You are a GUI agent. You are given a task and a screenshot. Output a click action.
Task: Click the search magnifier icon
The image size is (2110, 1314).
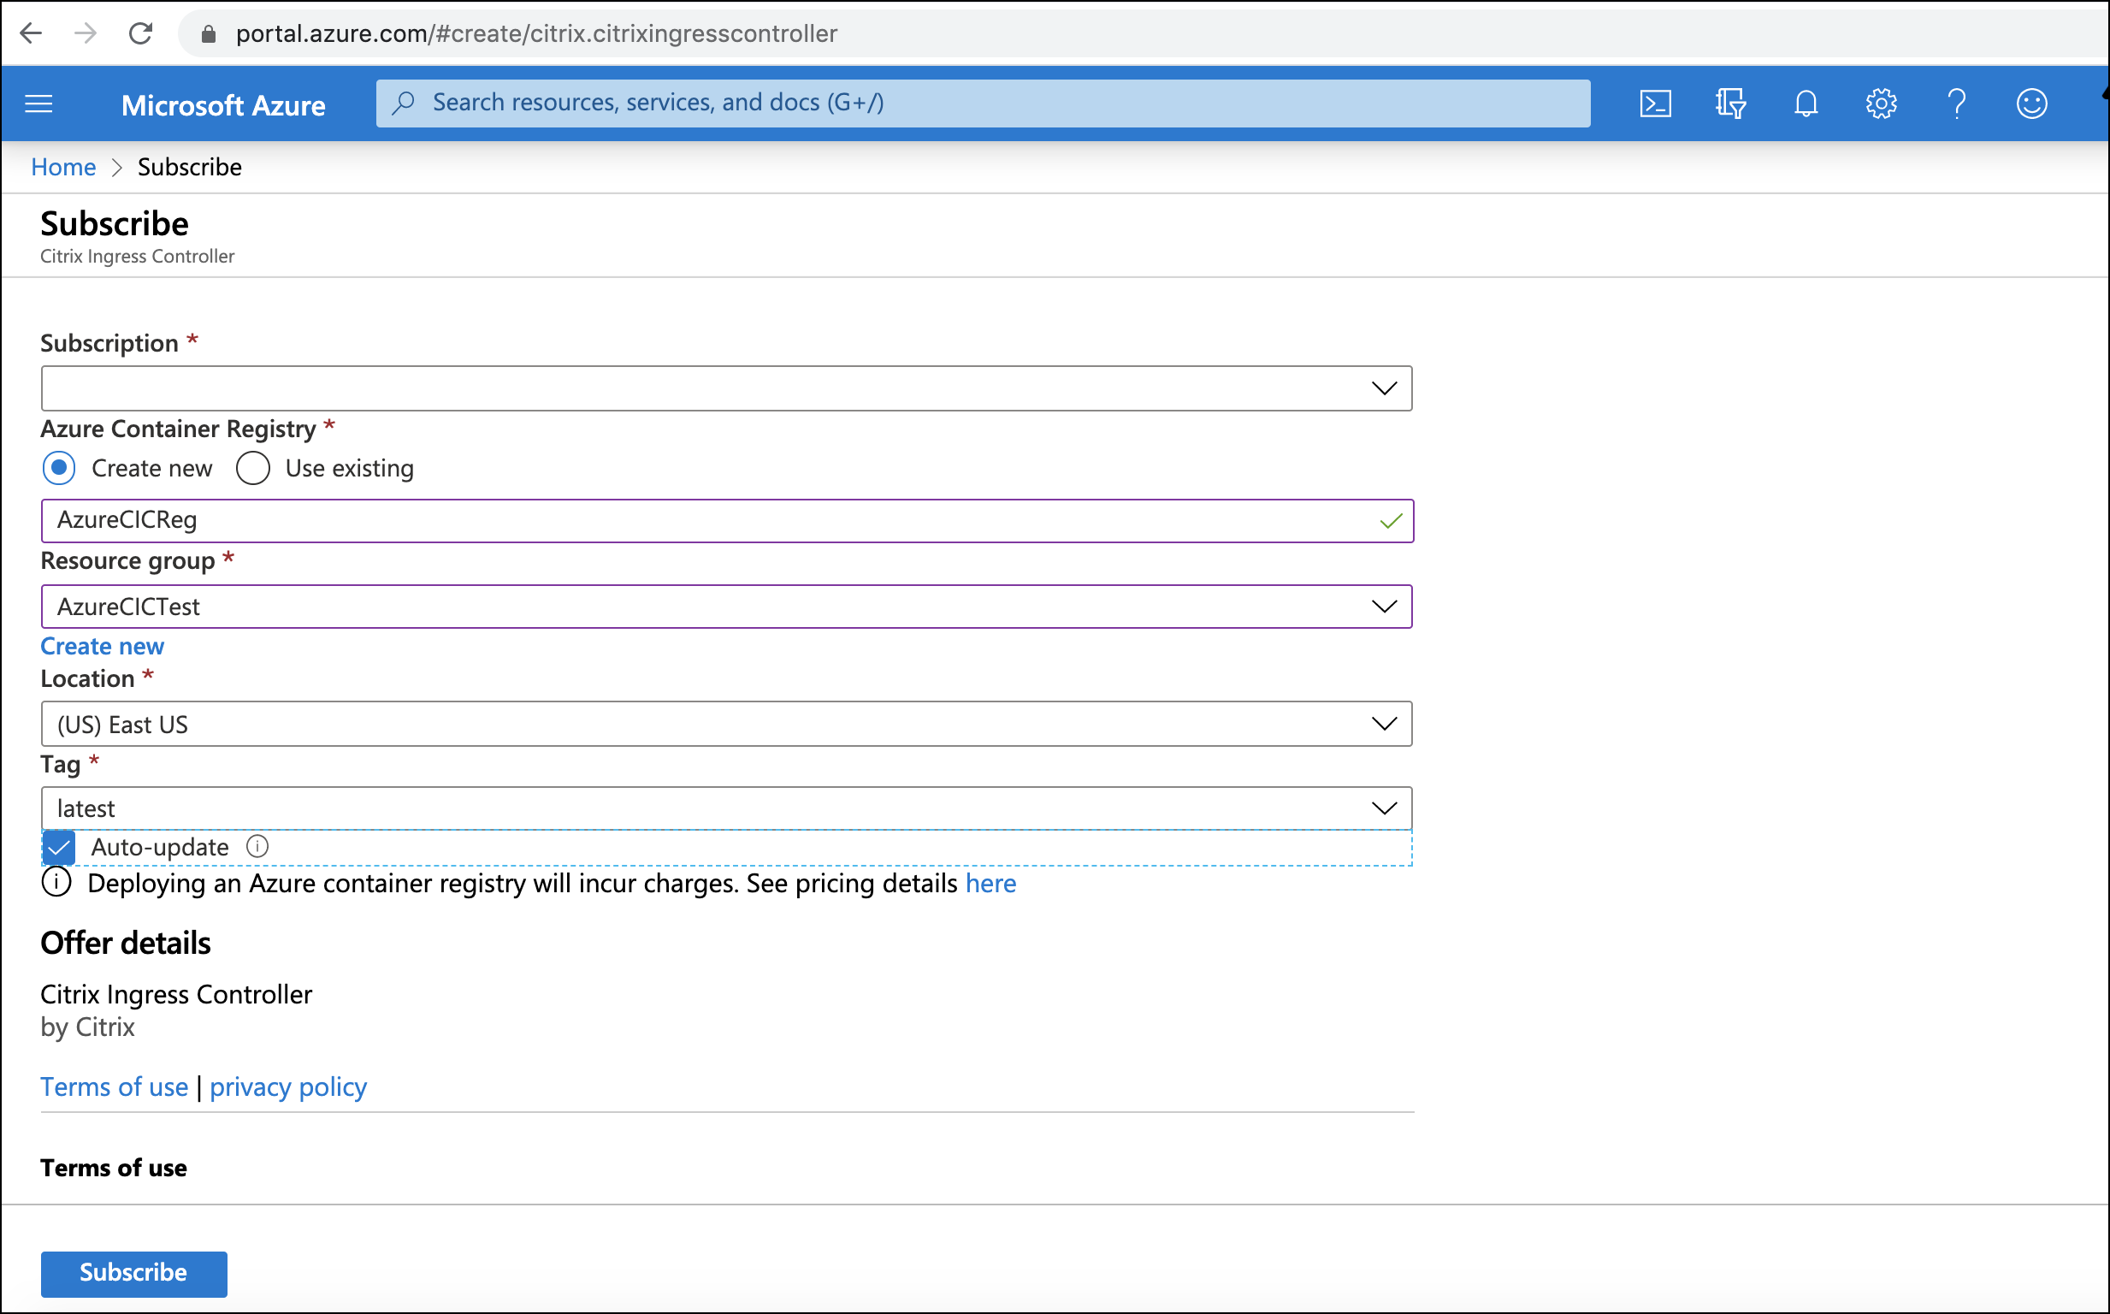(x=403, y=104)
